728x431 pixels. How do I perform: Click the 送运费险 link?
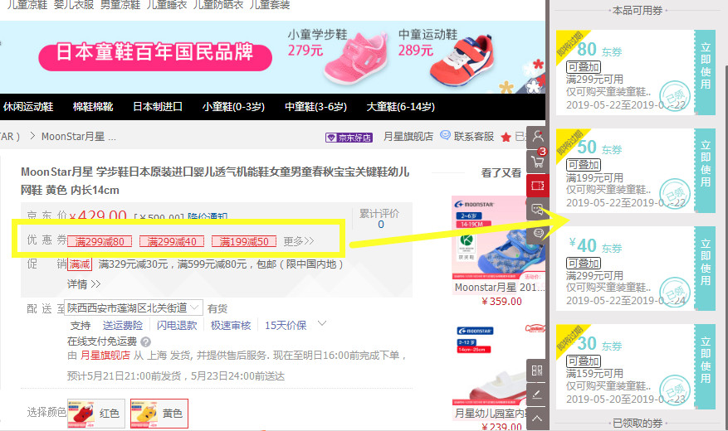pyautogui.click(x=123, y=326)
